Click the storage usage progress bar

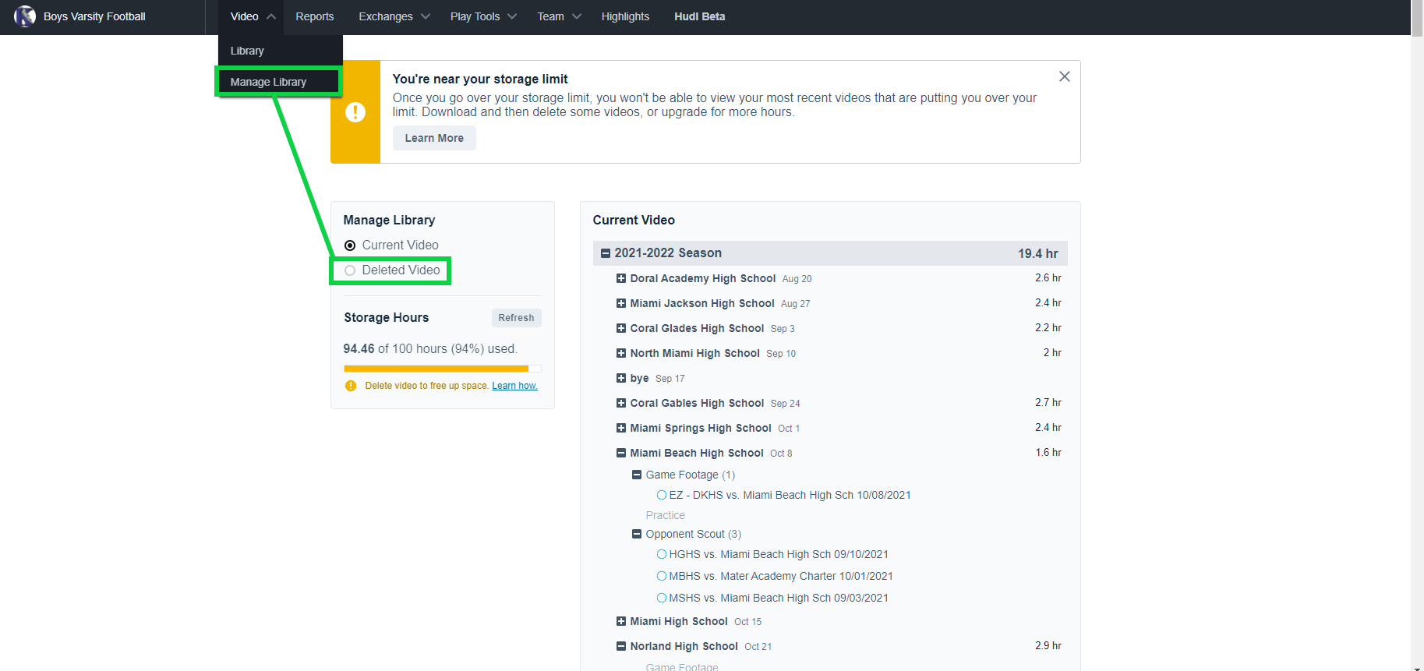tap(443, 369)
